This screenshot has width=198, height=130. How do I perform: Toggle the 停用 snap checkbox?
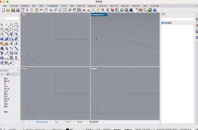(2, 112)
